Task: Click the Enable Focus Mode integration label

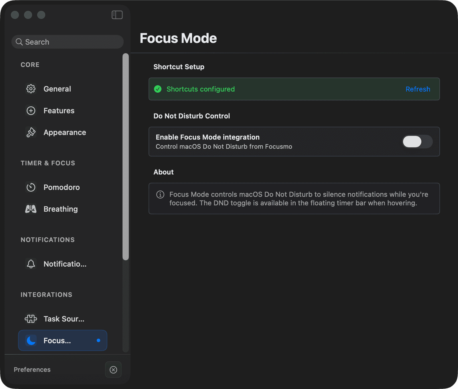Action: click(x=208, y=137)
